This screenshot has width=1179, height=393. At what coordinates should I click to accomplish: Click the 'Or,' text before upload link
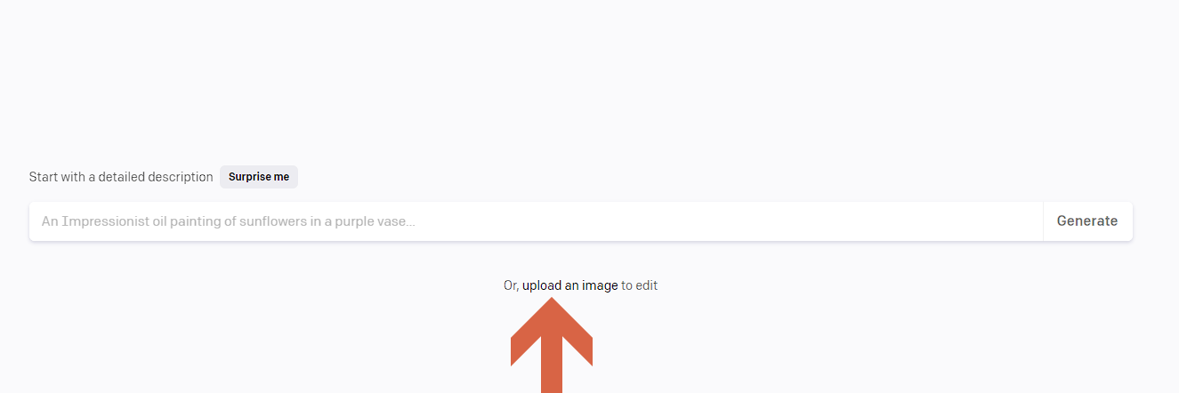[x=511, y=285]
